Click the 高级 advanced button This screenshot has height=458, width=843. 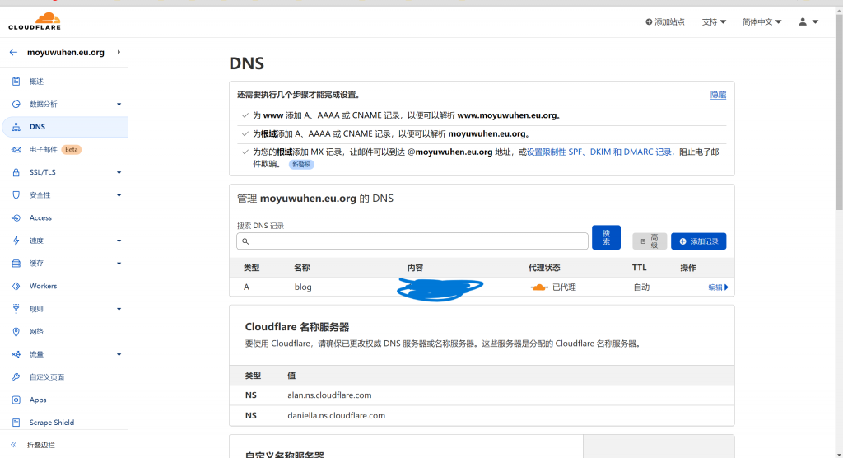(650, 241)
